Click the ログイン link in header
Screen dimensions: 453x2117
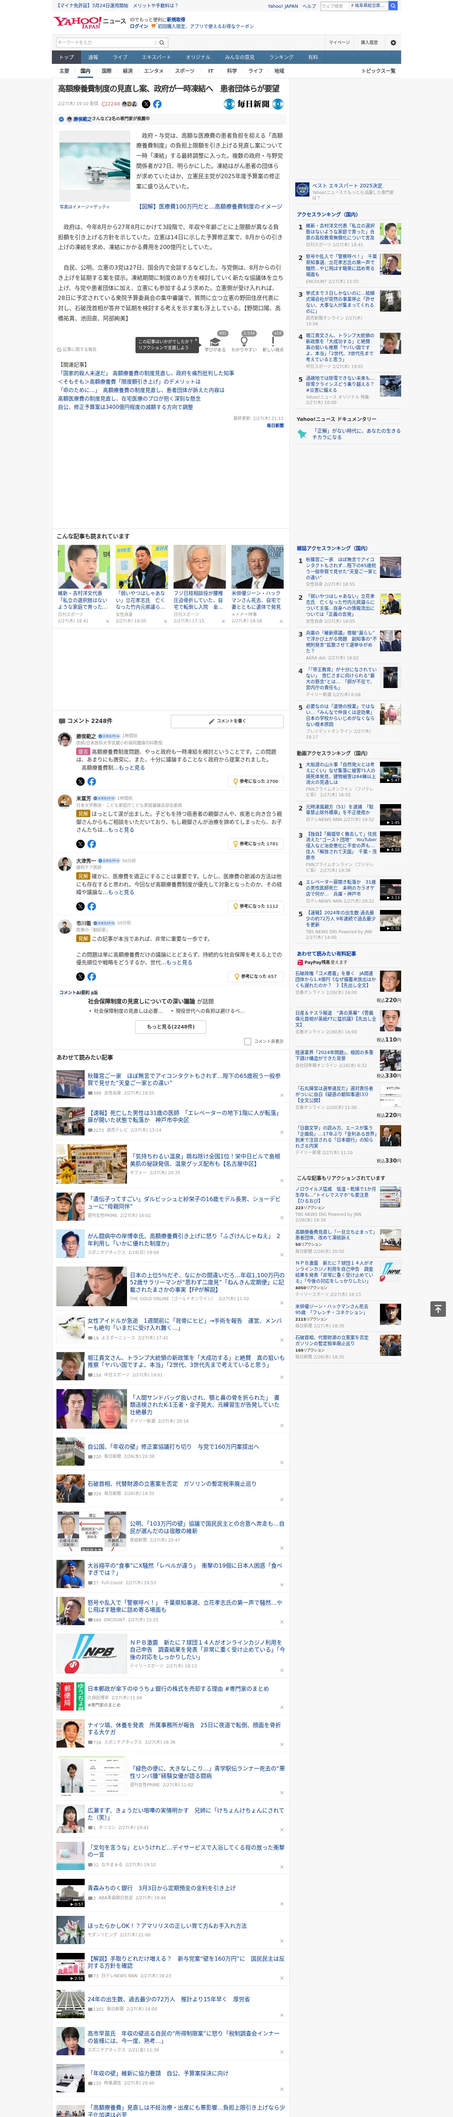click(139, 26)
